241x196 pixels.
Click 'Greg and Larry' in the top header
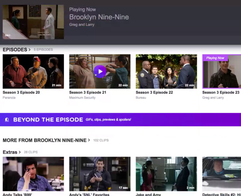coord(82,24)
